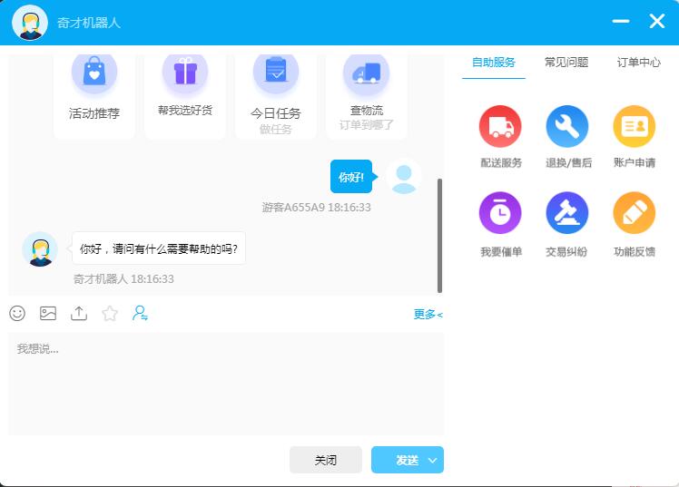The image size is (679, 487).
Task: Open 退换/售后 wrench icon
Action: click(x=567, y=127)
